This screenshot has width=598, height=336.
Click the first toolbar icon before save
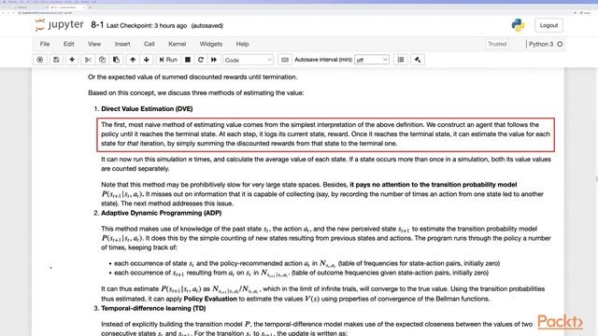coord(39,60)
